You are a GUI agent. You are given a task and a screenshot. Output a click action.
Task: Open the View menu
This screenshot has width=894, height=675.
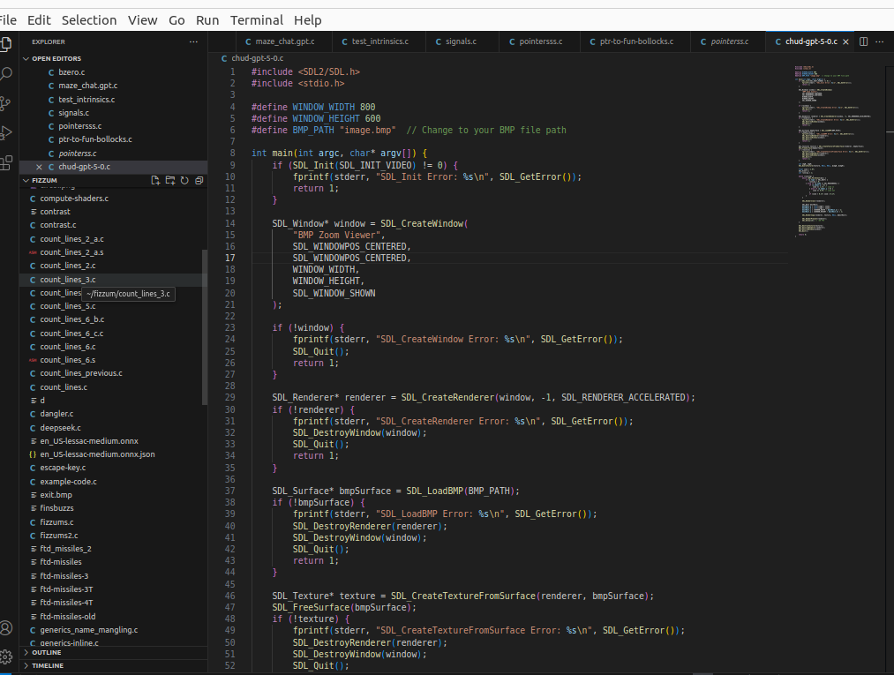tap(143, 20)
